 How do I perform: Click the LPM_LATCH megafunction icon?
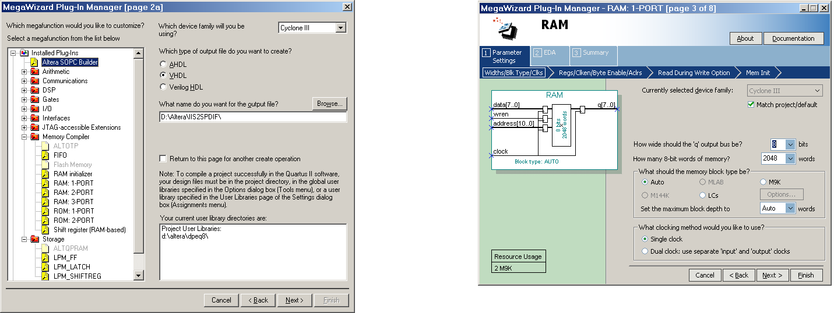[46, 267]
